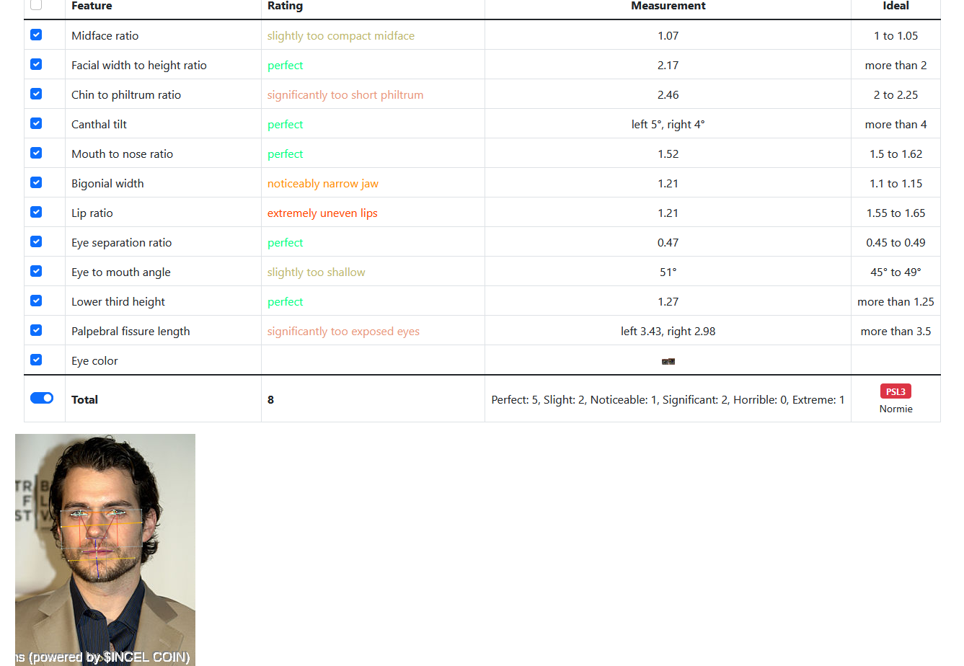Uncheck the Mouth to nose ratio checkbox

(36, 153)
